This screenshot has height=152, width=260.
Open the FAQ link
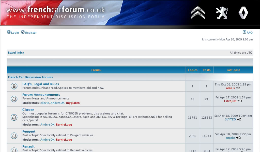(x=248, y=32)
